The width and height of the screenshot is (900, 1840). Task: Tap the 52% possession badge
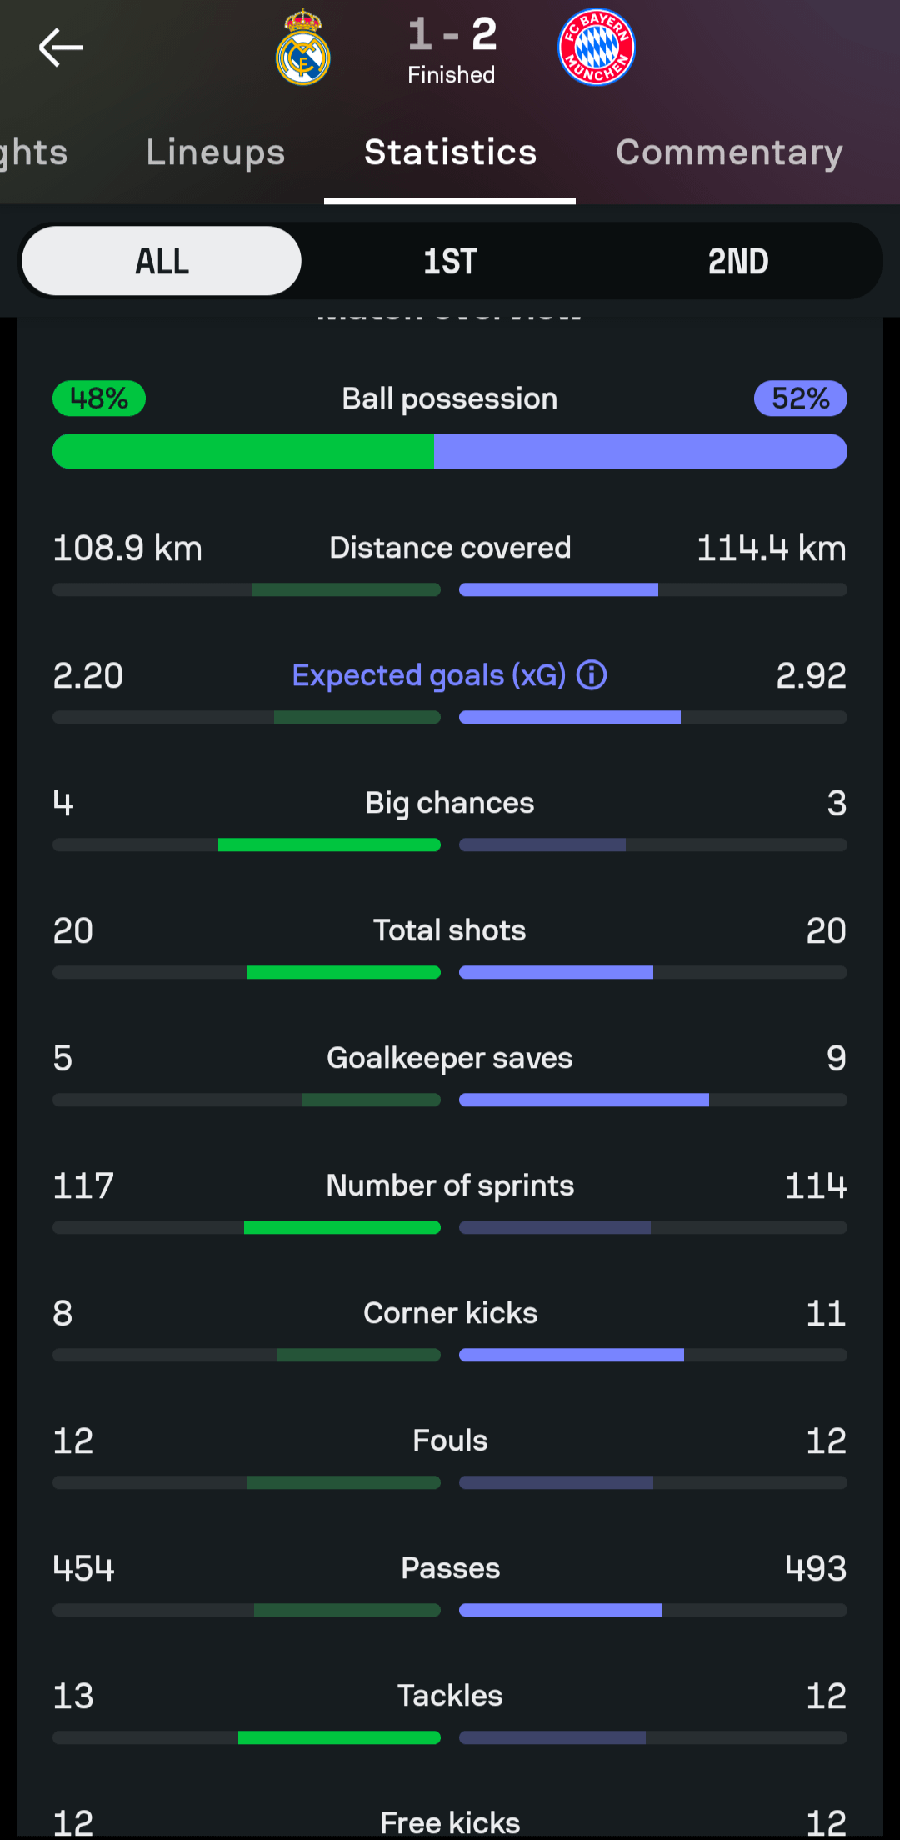pos(800,399)
